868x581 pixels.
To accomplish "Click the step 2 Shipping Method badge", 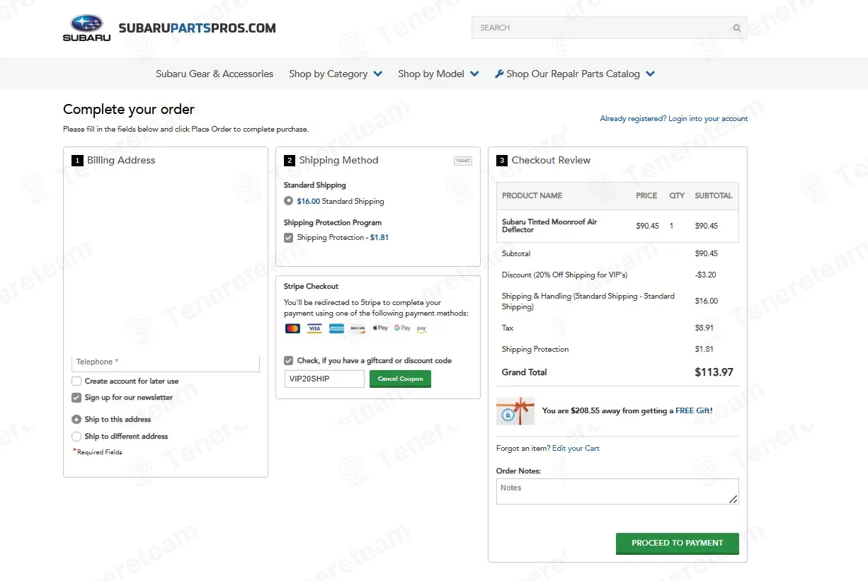I will 290,161.
